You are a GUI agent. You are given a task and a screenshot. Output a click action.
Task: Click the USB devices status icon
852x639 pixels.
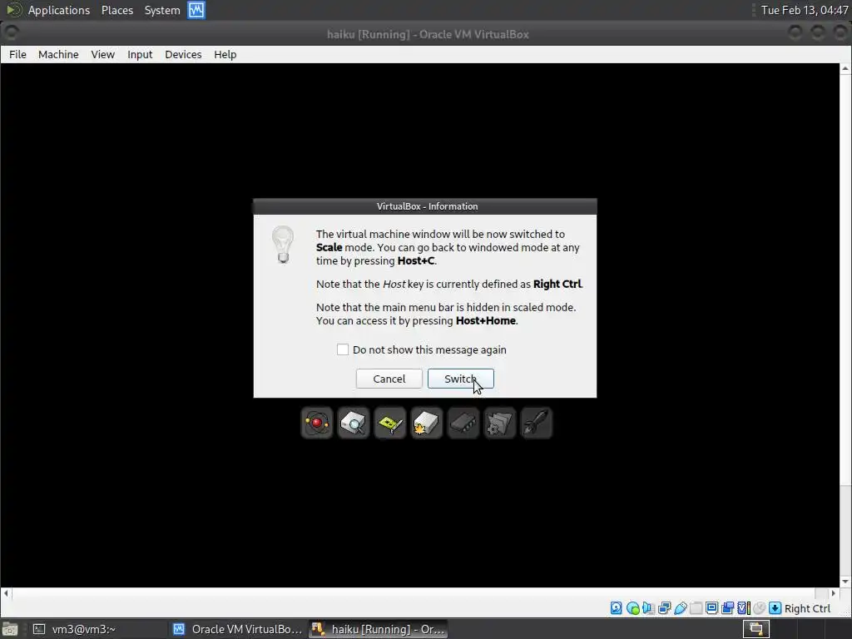point(681,608)
